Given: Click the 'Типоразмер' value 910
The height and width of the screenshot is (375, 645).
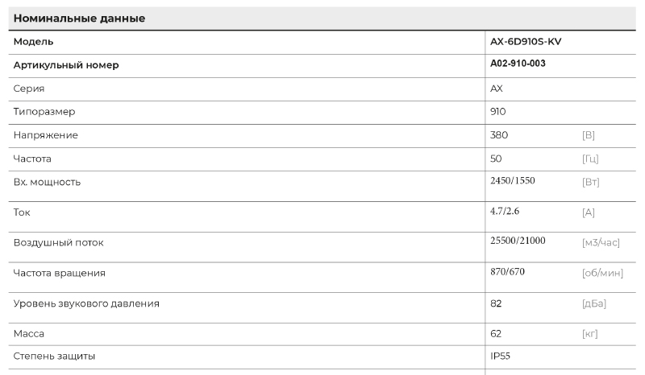Looking at the screenshot, I should tap(498, 112).
